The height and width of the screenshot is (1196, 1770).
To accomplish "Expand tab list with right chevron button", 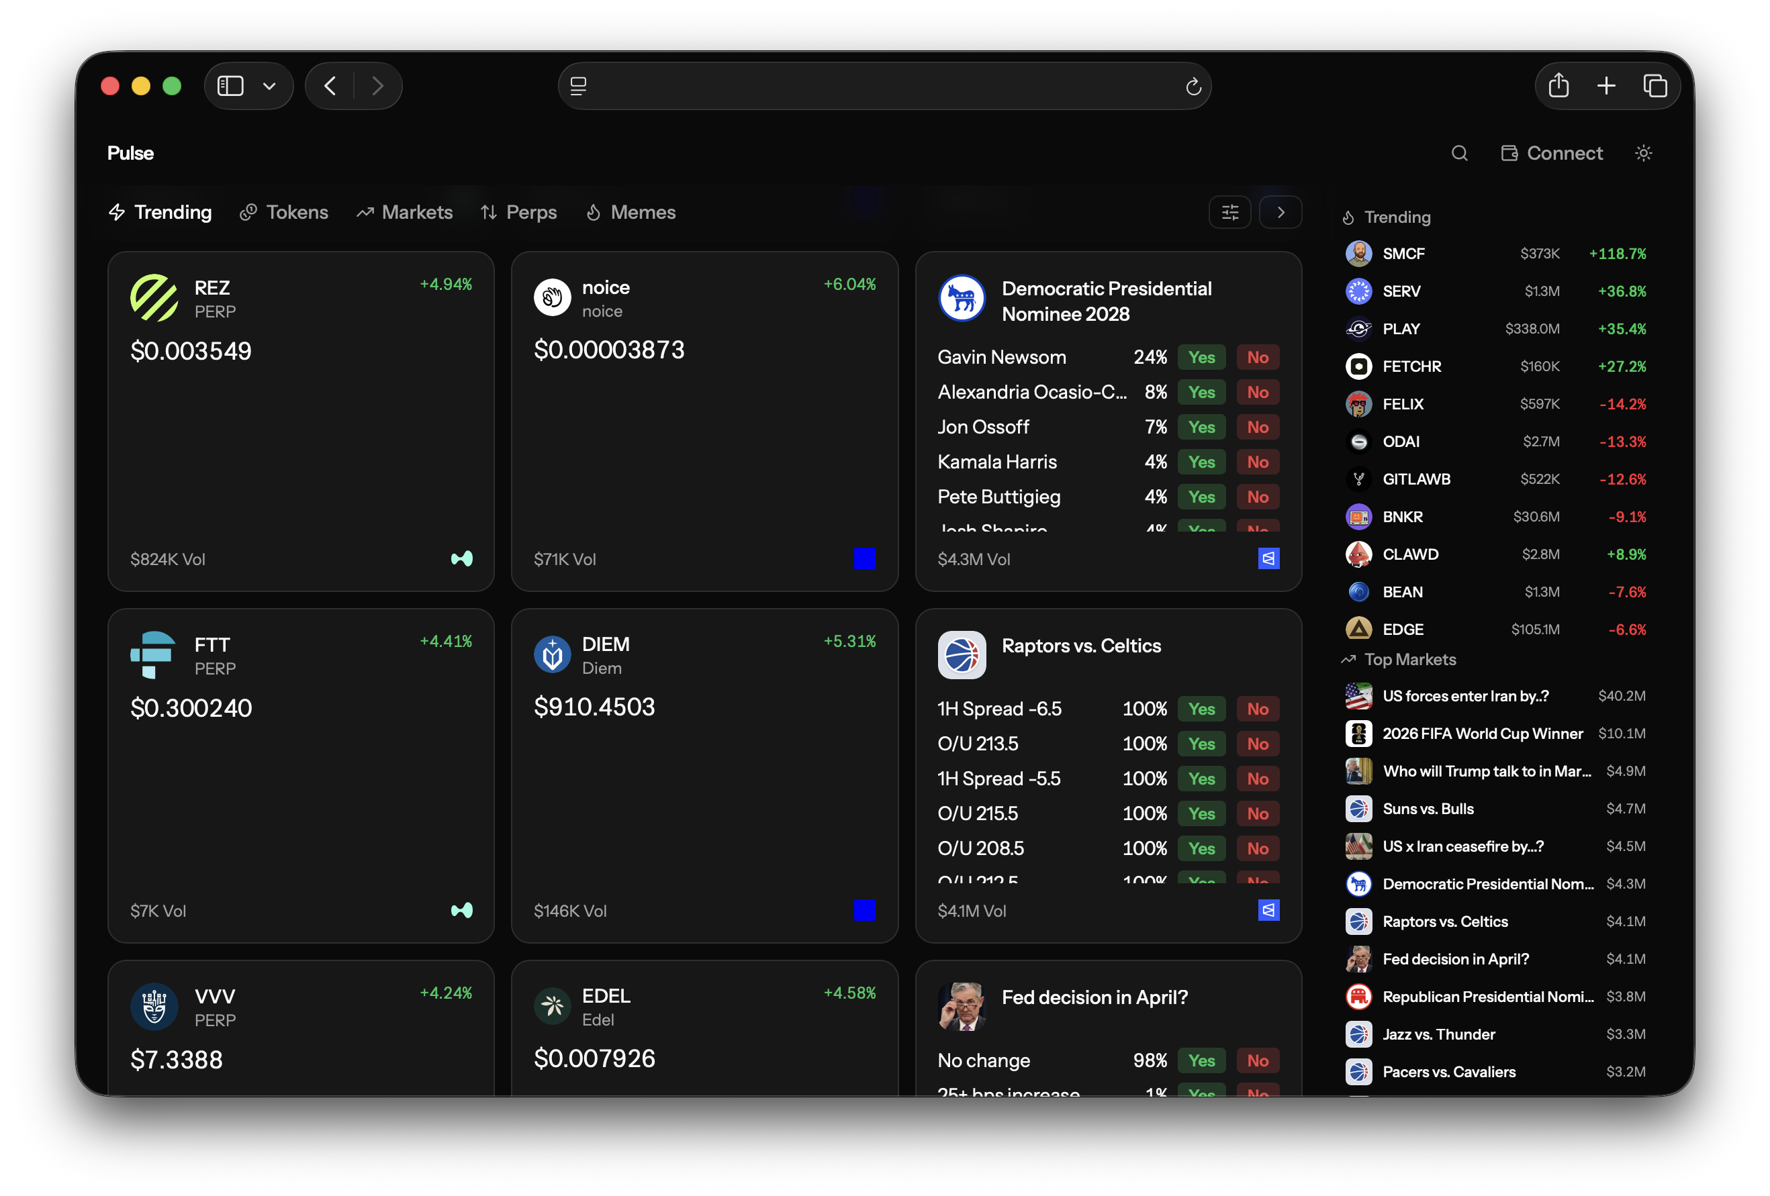I will (x=1280, y=212).
